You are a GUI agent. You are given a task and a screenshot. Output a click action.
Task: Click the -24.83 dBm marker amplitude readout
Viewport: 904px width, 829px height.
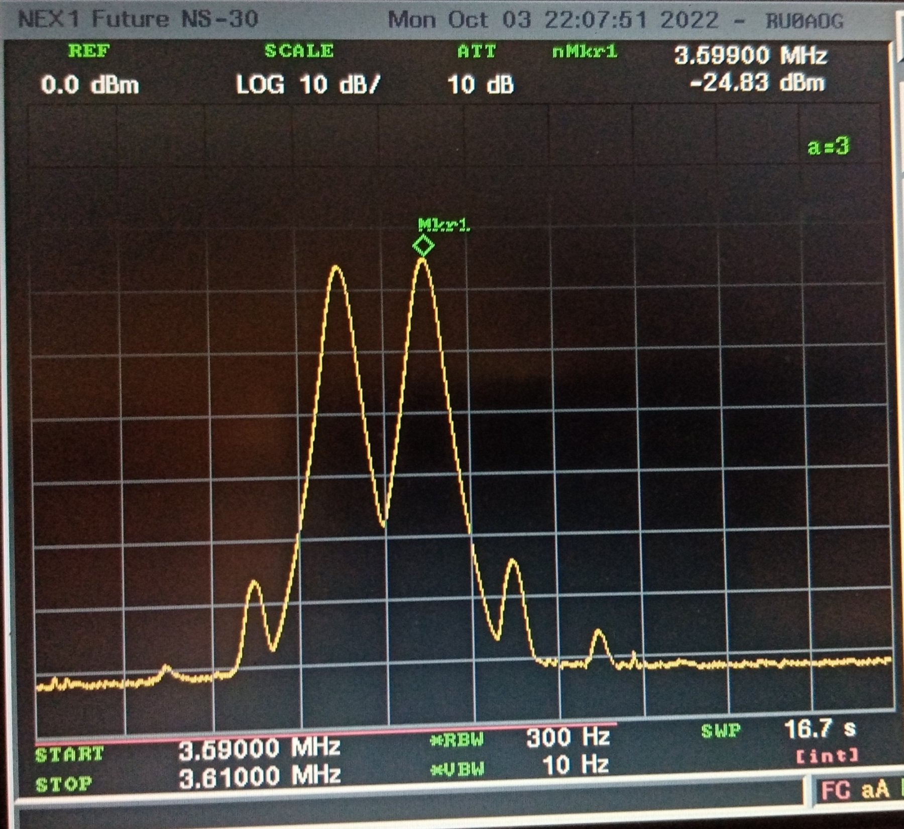[x=758, y=82]
